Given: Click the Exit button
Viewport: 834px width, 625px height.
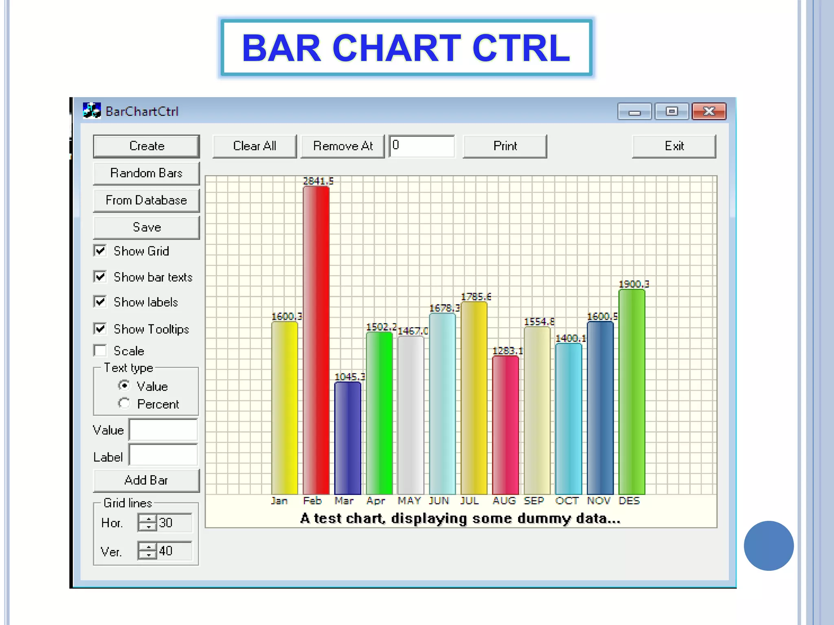Looking at the screenshot, I should (674, 146).
